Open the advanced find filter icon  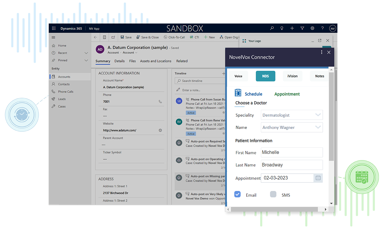[x=302, y=28]
